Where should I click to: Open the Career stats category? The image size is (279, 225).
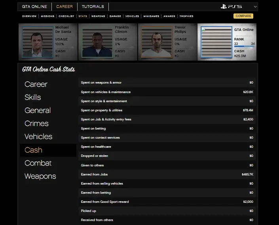coord(36,84)
